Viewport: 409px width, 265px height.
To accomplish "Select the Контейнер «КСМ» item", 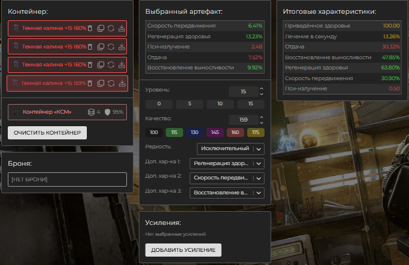I will tap(67, 111).
